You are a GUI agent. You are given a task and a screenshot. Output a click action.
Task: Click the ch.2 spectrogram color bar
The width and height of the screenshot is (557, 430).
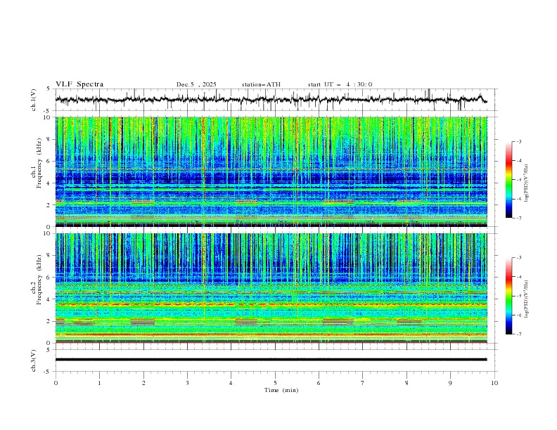tap(508, 296)
